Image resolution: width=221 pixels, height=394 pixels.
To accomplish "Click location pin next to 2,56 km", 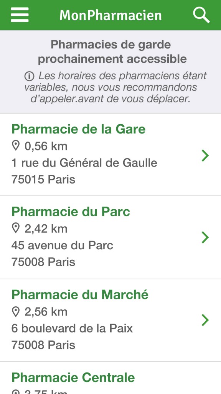I will tap(16, 312).
